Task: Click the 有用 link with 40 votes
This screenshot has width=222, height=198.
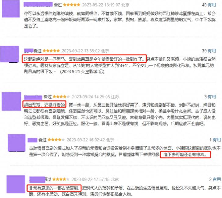Action: coord(212,5)
